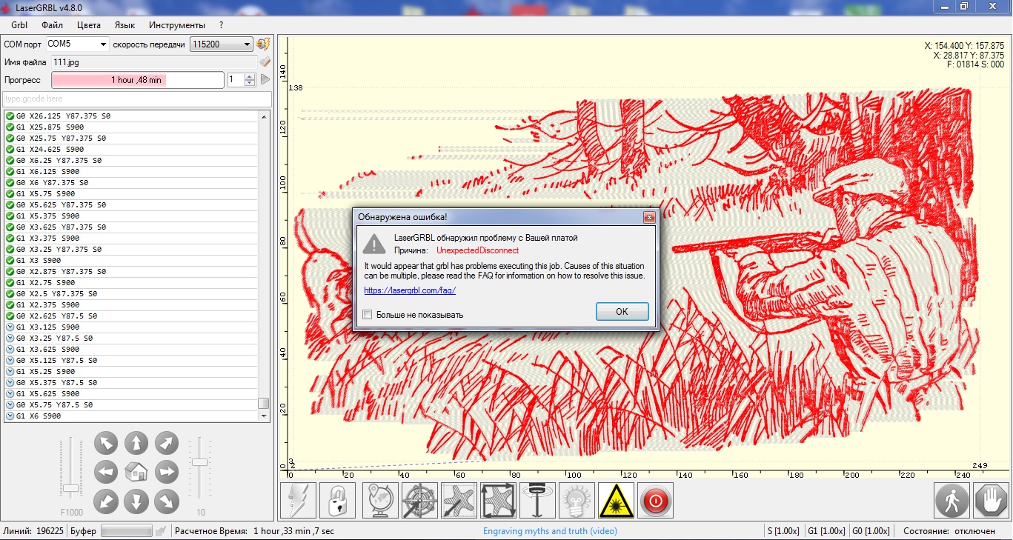Viewport: 1013px width, 540px height.
Task: Click the gcode list scrollbar thumb
Action: [x=264, y=404]
